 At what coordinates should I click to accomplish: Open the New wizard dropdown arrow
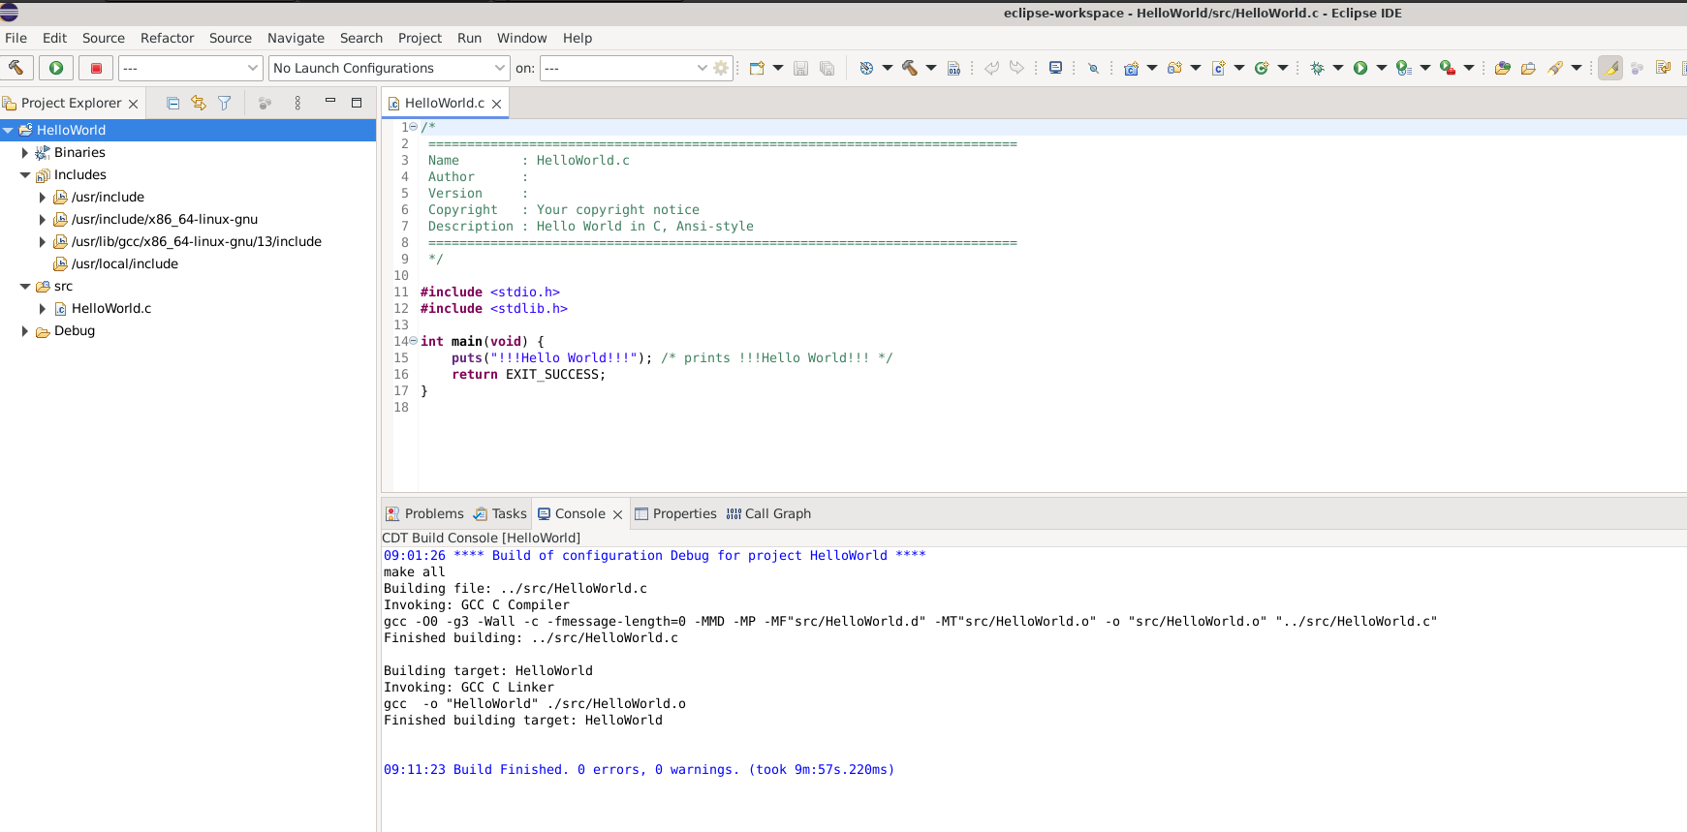tap(777, 68)
